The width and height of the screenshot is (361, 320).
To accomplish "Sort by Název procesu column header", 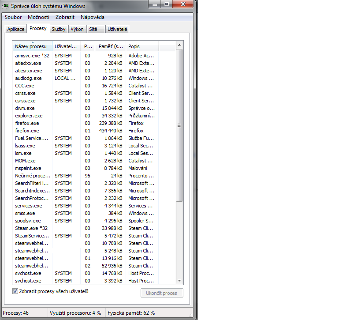I will (33, 46).
